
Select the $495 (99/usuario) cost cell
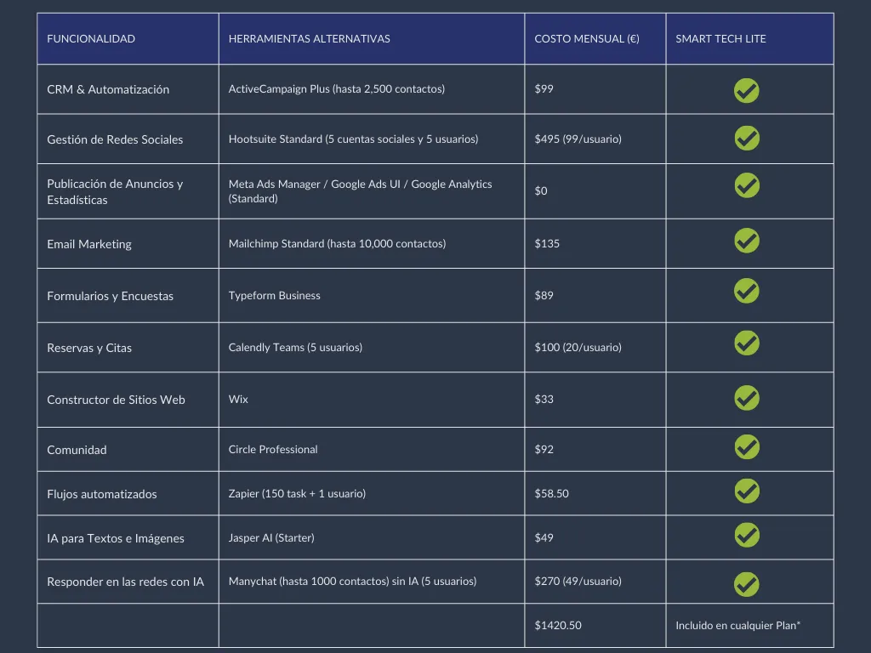click(578, 139)
